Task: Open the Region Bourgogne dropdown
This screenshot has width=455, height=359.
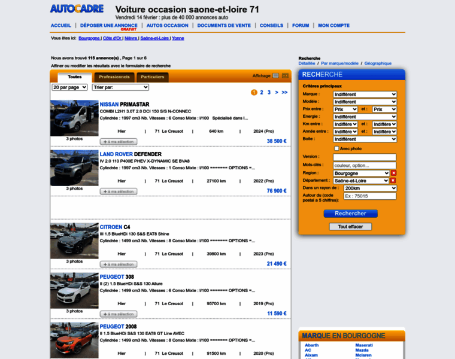Action: (361, 173)
